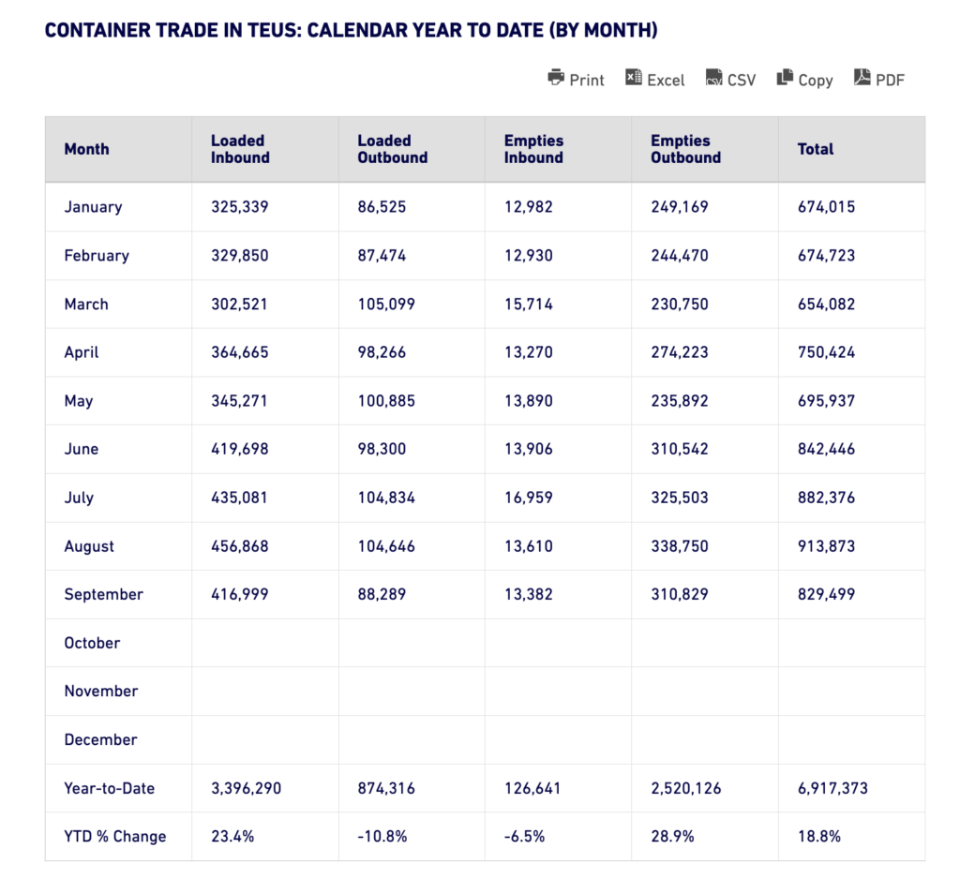This screenshot has width=960, height=893.
Task: Click the Container Trade in TEUs heading
Action: click(x=351, y=30)
